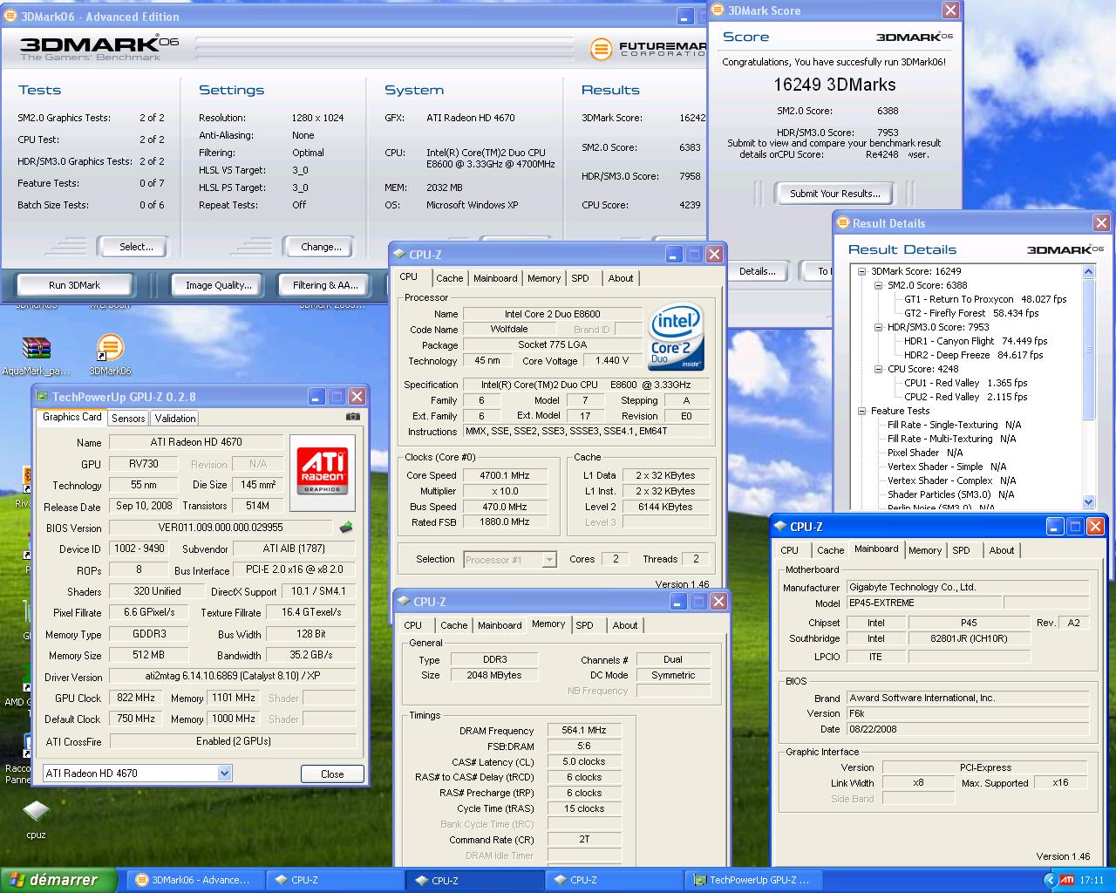This screenshot has width=1116, height=893.
Task: Select HDR1 - Canyon Flight result row
Action: tap(976, 341)
